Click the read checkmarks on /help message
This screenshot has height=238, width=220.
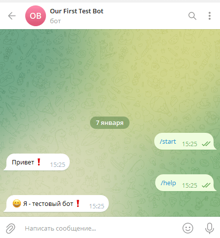(x=206, y=186)
